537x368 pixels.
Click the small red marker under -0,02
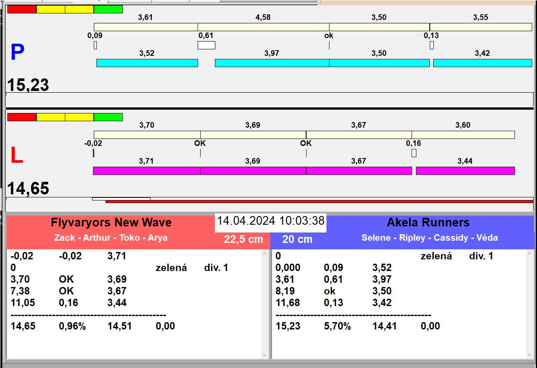(x=93, y=153)
